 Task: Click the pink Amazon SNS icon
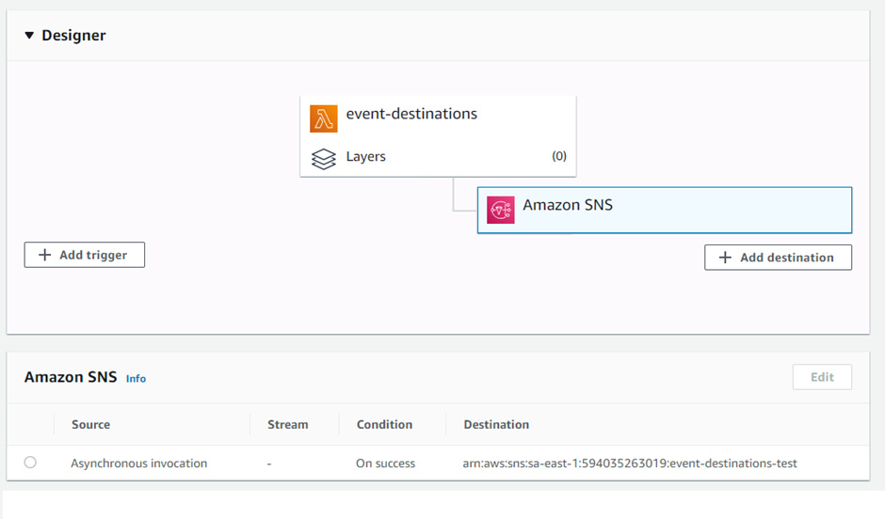(x=501, y=211)
